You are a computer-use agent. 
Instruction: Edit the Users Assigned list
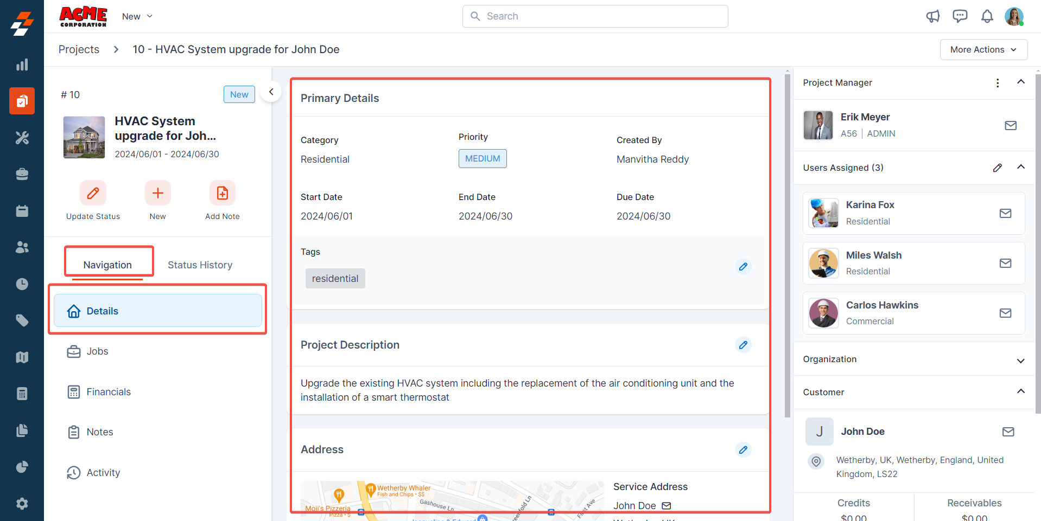tap(997, 168)
